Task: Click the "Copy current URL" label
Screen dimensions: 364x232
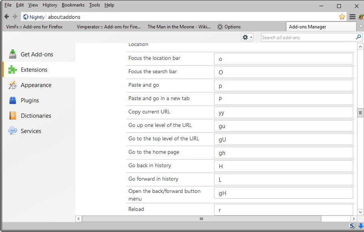Action: (149, 112)
